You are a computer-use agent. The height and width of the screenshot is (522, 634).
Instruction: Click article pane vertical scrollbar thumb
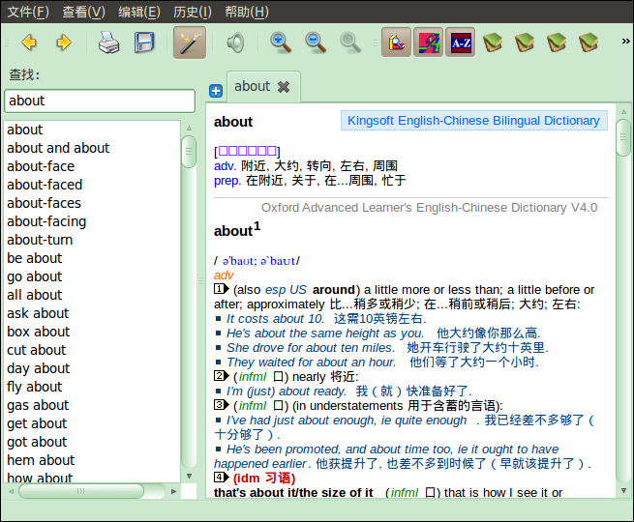[623, 137]
